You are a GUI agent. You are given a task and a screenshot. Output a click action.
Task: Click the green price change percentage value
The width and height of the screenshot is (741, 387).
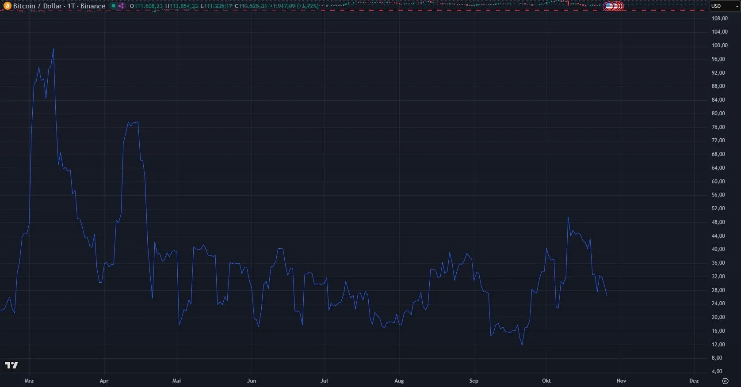click(308, 6)
